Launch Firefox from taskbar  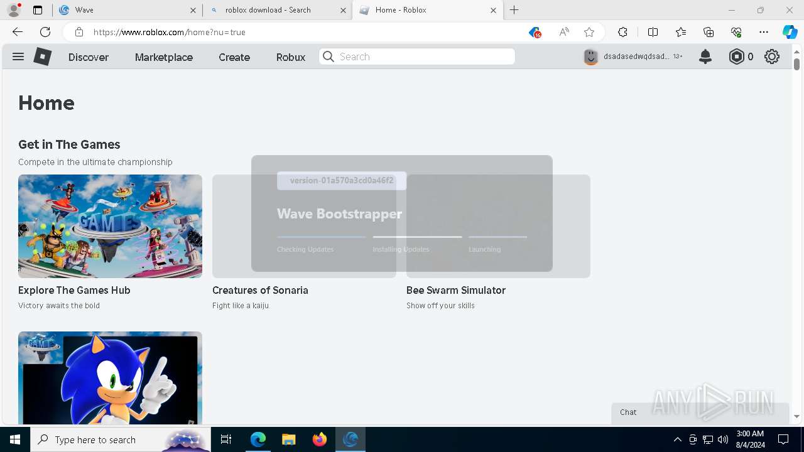click(x=320, y=439)
